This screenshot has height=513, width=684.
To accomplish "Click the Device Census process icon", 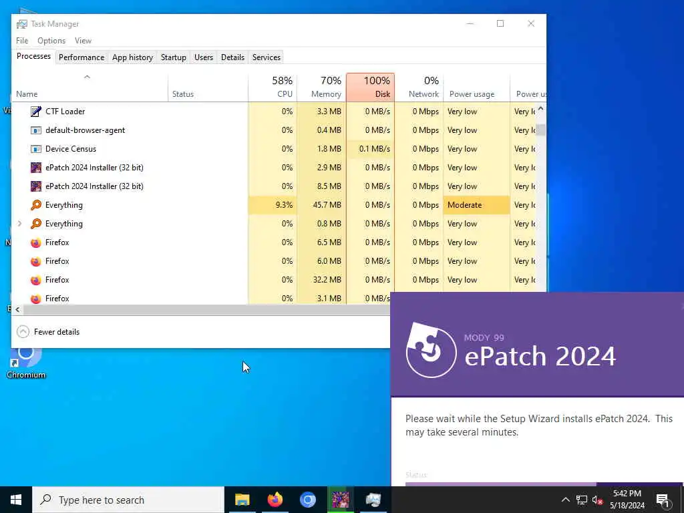I will pyautogui.click(x=36, y=149).
